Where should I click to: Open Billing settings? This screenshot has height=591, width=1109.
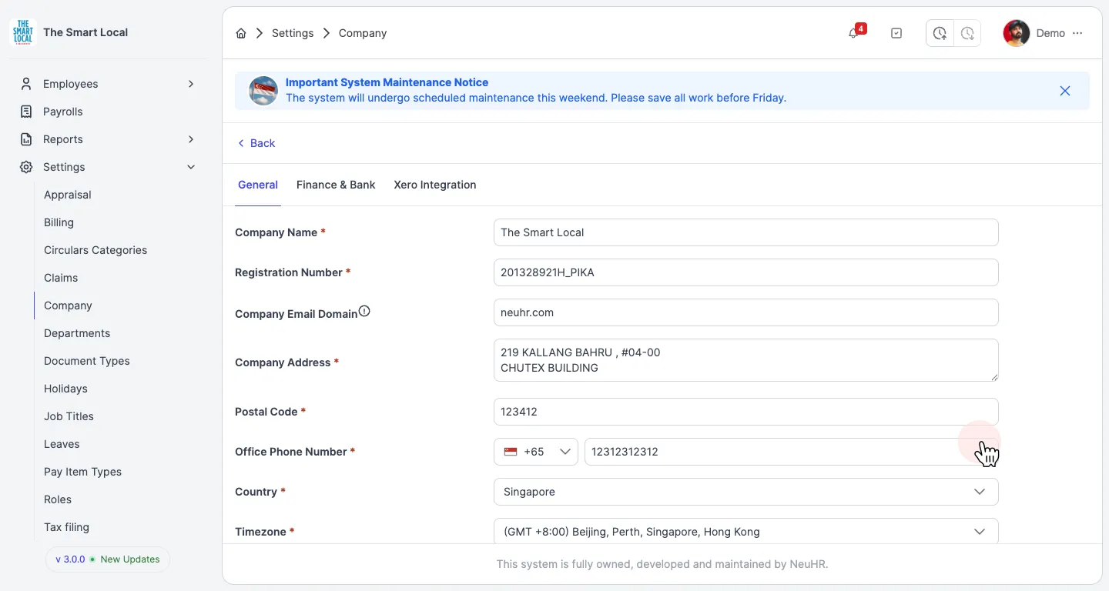pos(59,222)
